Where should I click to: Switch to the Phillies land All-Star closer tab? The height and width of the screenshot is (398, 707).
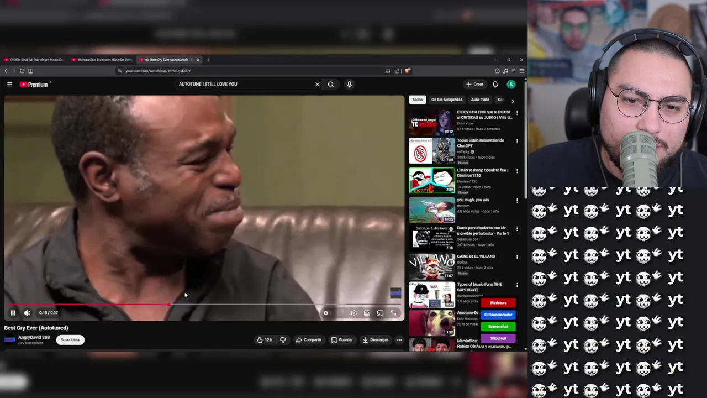tap(34, 60)
